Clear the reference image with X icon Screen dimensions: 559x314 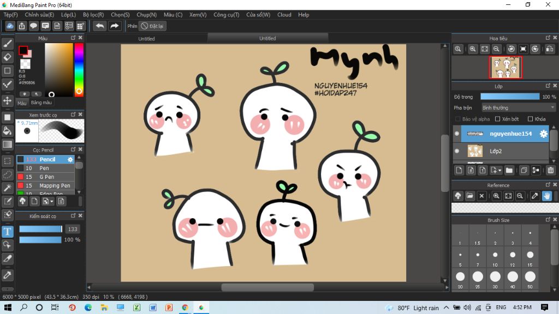481,196
